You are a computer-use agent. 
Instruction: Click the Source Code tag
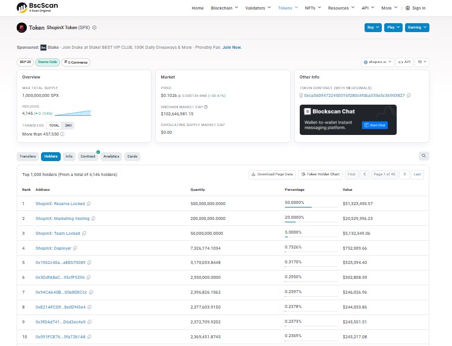48,62
